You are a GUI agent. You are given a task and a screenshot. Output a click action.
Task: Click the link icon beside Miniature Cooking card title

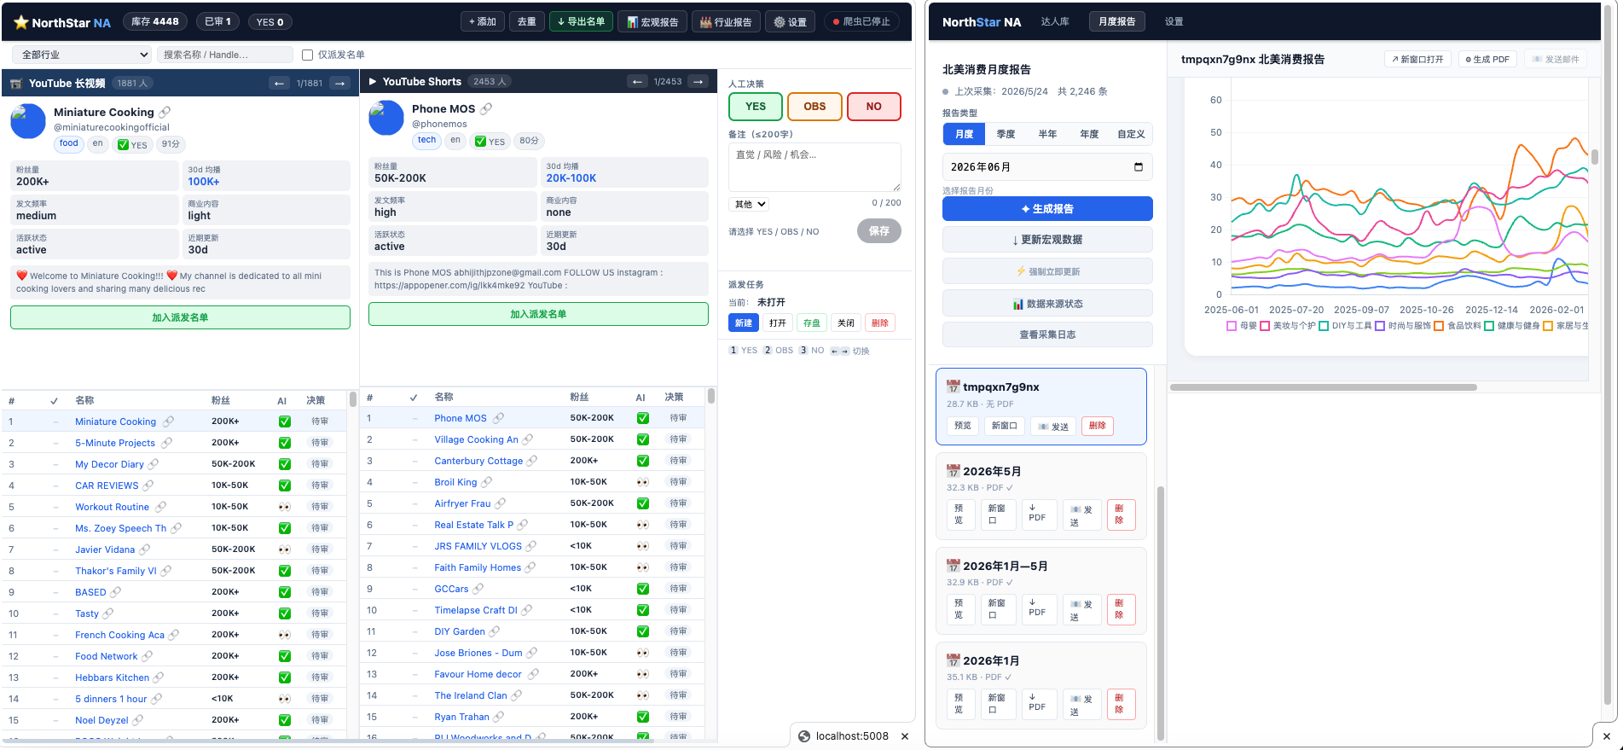pyautogui.click(x=165, y=112)
